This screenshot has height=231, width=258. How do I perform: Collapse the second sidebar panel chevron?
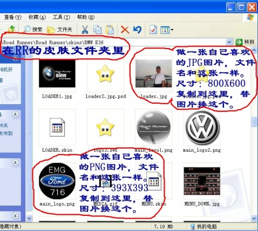15,114
